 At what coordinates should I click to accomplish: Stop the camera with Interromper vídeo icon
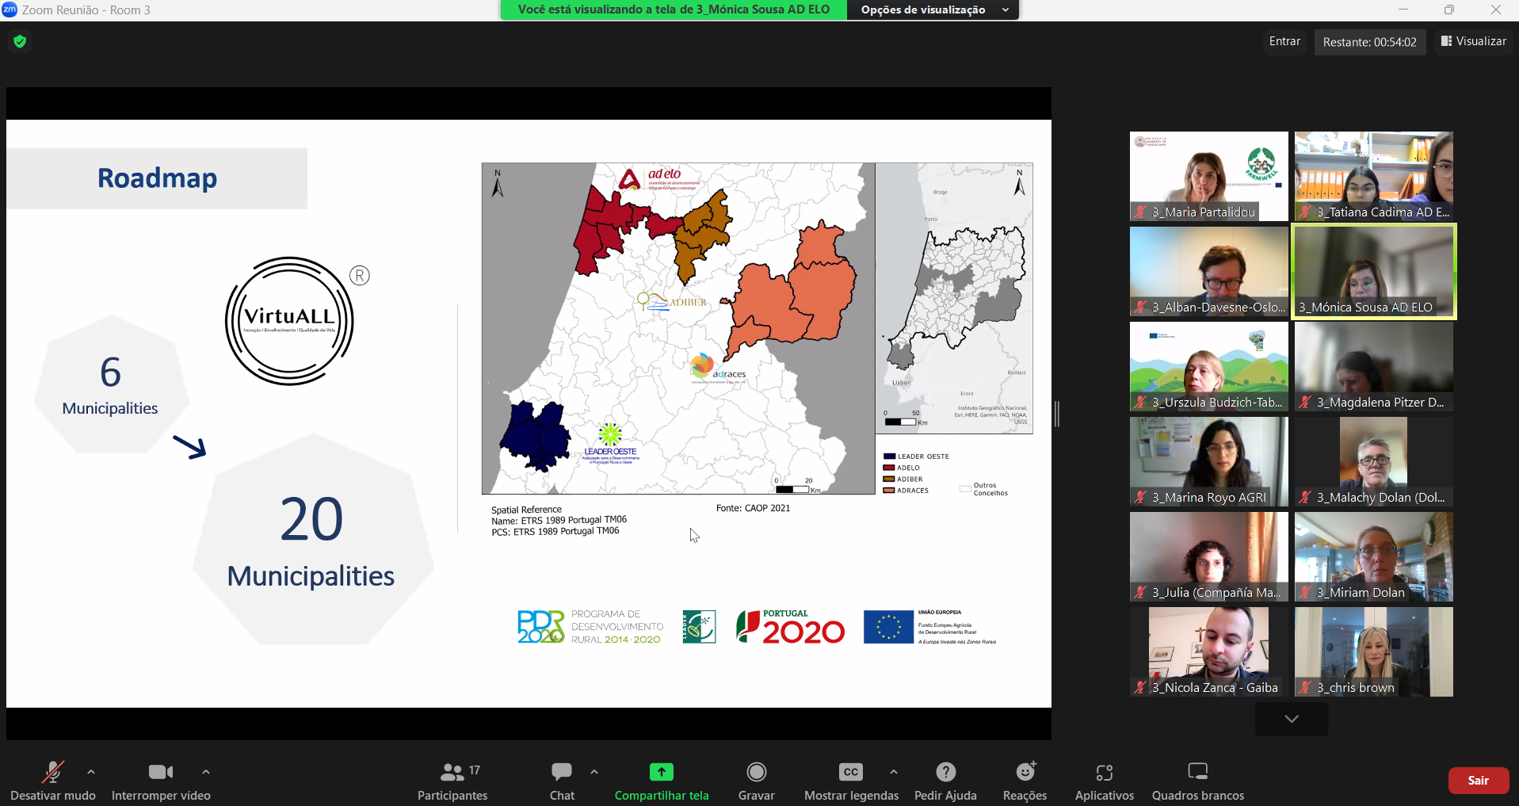[161, 773]
